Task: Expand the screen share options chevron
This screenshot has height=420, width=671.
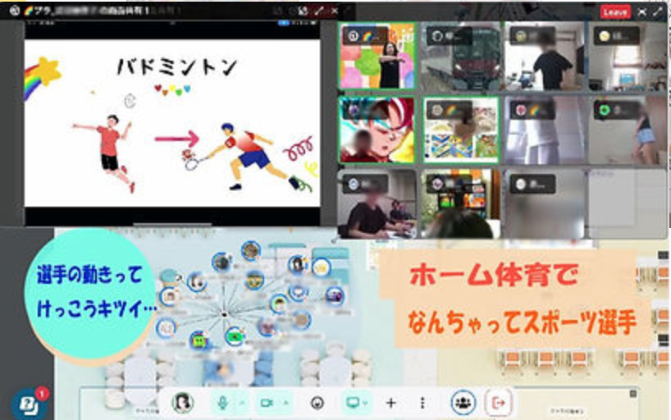Action: pos(365,403)
